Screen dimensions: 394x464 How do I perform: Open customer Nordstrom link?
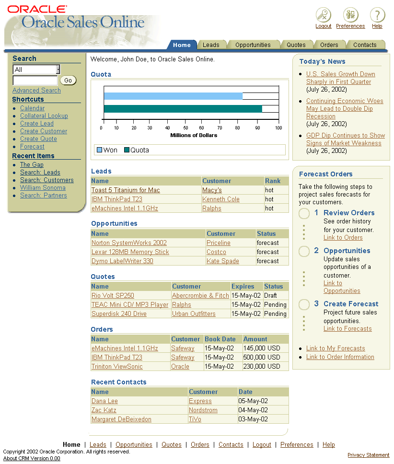[x=203, y=410]
